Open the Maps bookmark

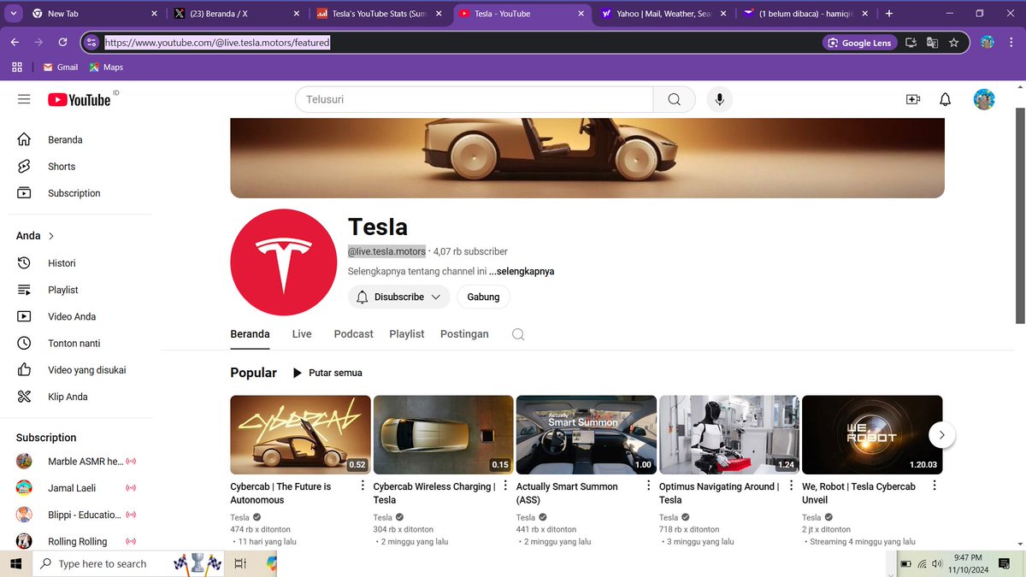(x=107, y=67)
